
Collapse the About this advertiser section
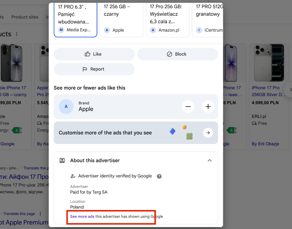point(210,161)
